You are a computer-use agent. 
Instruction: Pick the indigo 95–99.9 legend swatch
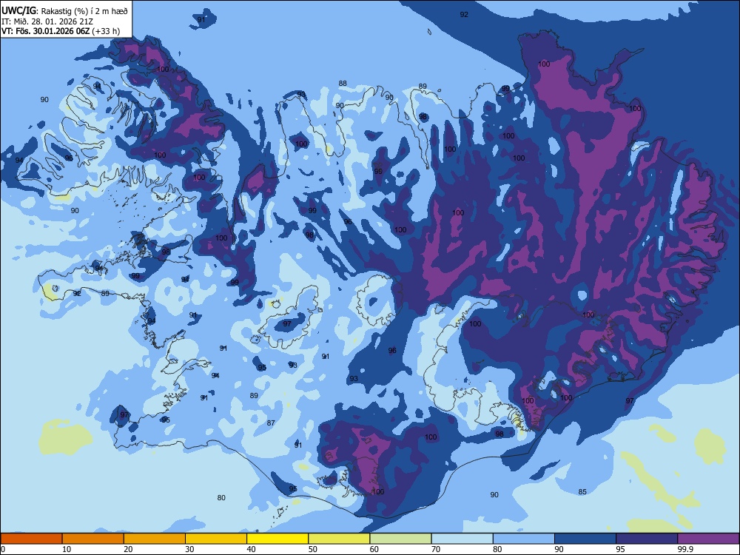[647, 539]
